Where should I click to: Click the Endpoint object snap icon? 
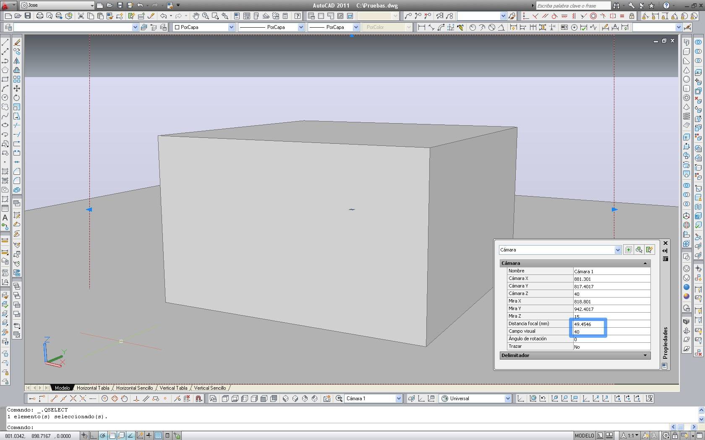tap(54, 399)
